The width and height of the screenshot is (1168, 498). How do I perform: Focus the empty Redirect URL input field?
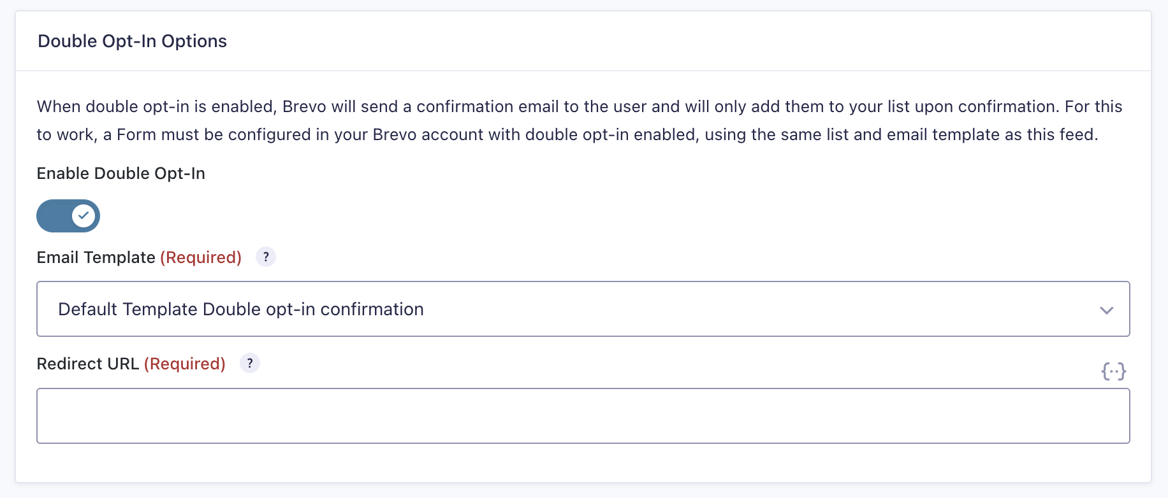[583, 416]
